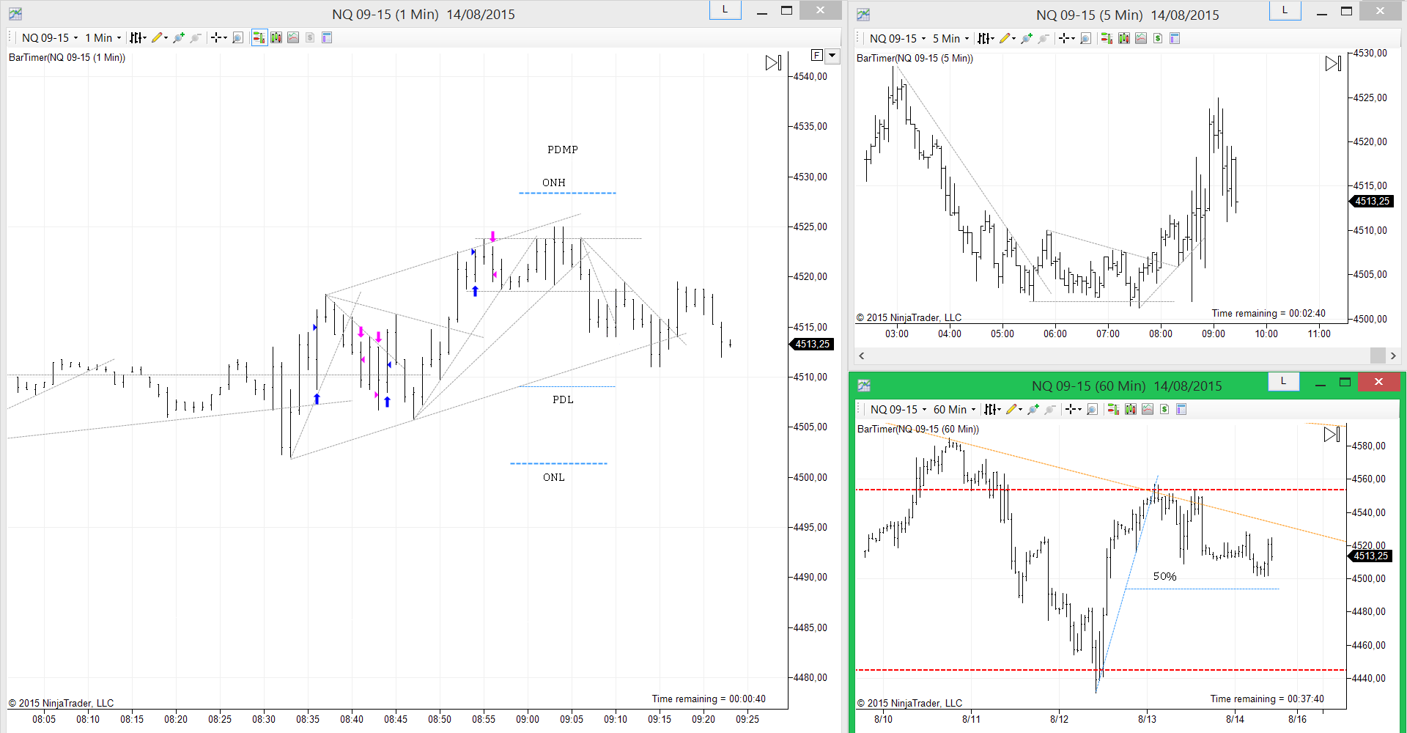Image resolution: width=1407 pixels, height=733 pixels.
Task: Open indicators icon in 60 Min chart
Action: coord(1148,410)
